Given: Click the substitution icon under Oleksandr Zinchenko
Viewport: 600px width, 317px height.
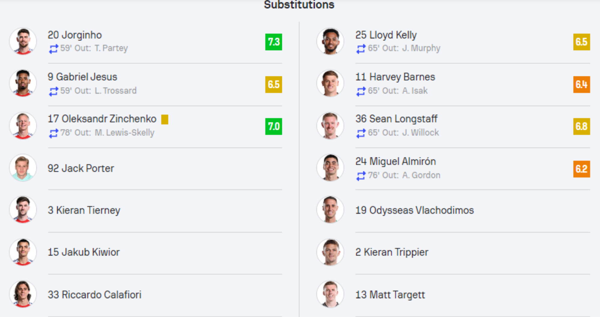Looking at the screenshot, I should pyautogui.click(x=53, y=133).
